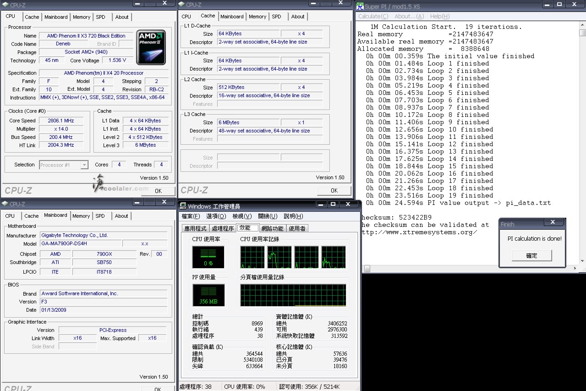Click OK in the cache-info CPU-Z window

tap(334, 190)
